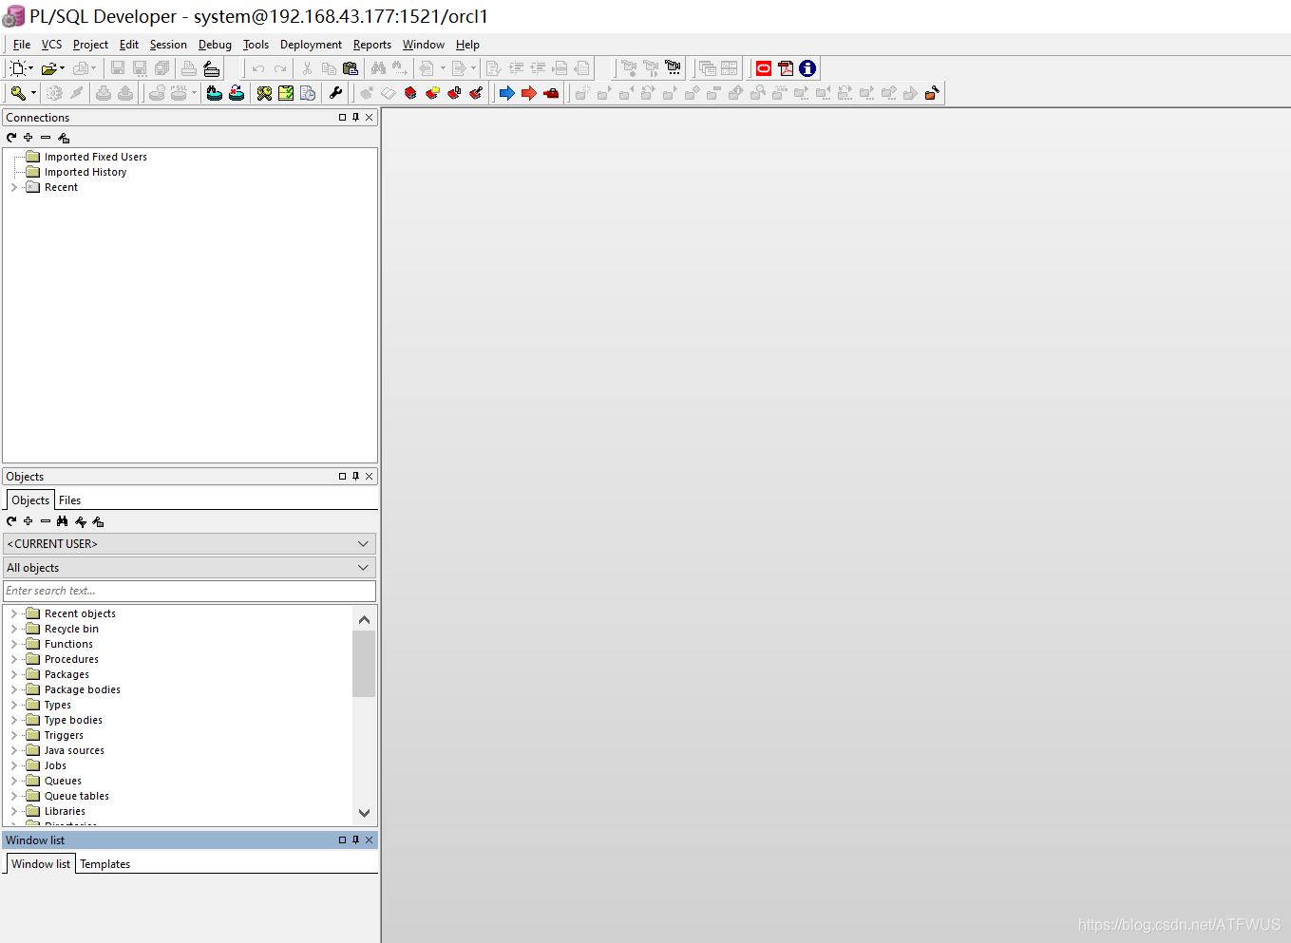Open Preferences with the wrench icon
Screen dimensions: 1291x943
[335, 93]
